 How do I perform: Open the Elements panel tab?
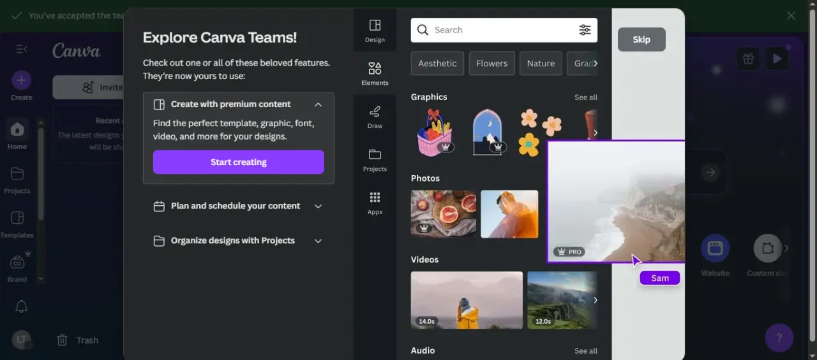[x=375, y=73]
